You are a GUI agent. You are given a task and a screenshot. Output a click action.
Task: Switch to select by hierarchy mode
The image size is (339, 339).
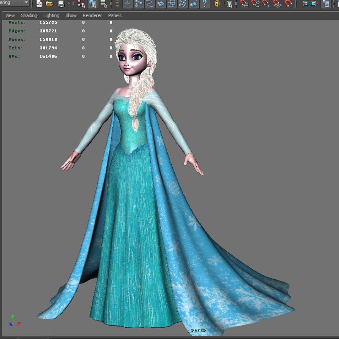click(82, 3)
